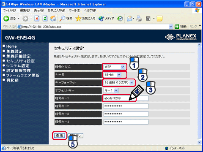Click the 暗号キー3 input field
The image size is (203, 152).
click(126, 114)
